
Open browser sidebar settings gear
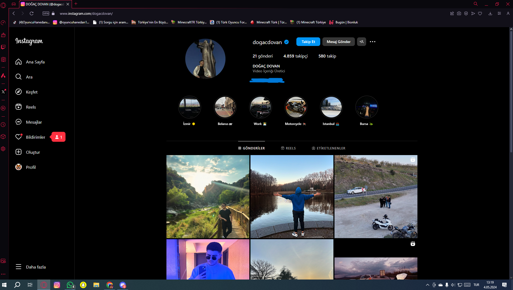pyautogui.click(x=3, y=149)
